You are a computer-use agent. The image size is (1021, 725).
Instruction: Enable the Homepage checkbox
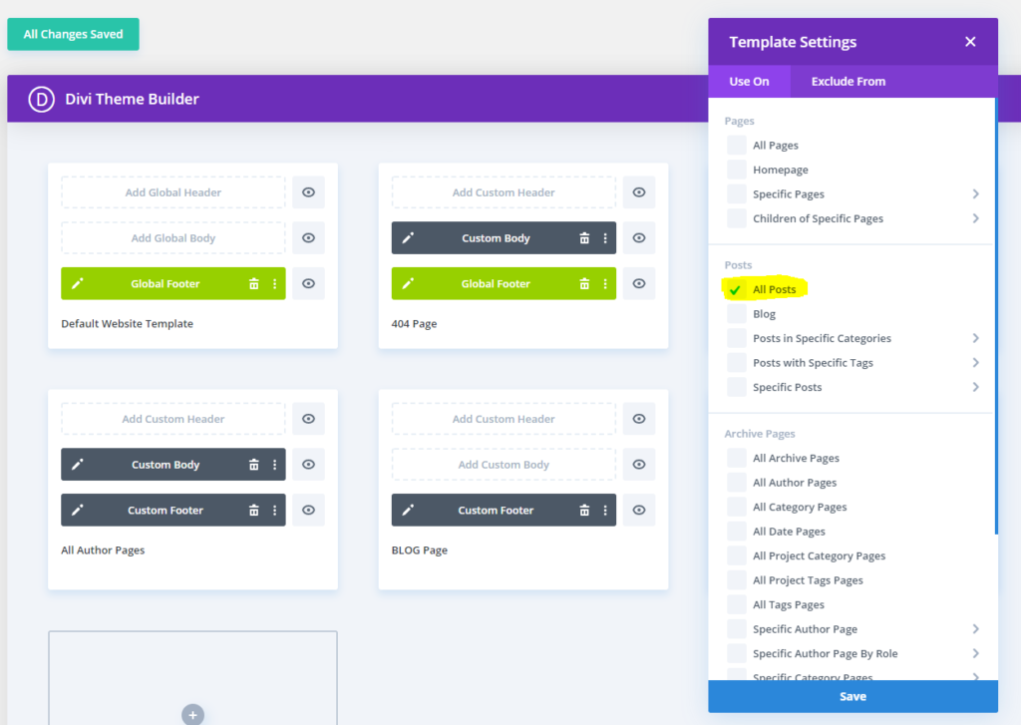(736, 170)
